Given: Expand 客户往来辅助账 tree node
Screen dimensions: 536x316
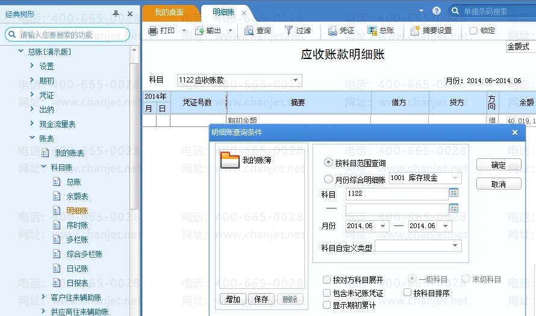Looking at the screenshot, I should 43,297.
